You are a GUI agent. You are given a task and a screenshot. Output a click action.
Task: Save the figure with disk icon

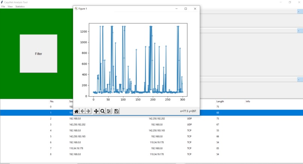(x=116, y=111)
